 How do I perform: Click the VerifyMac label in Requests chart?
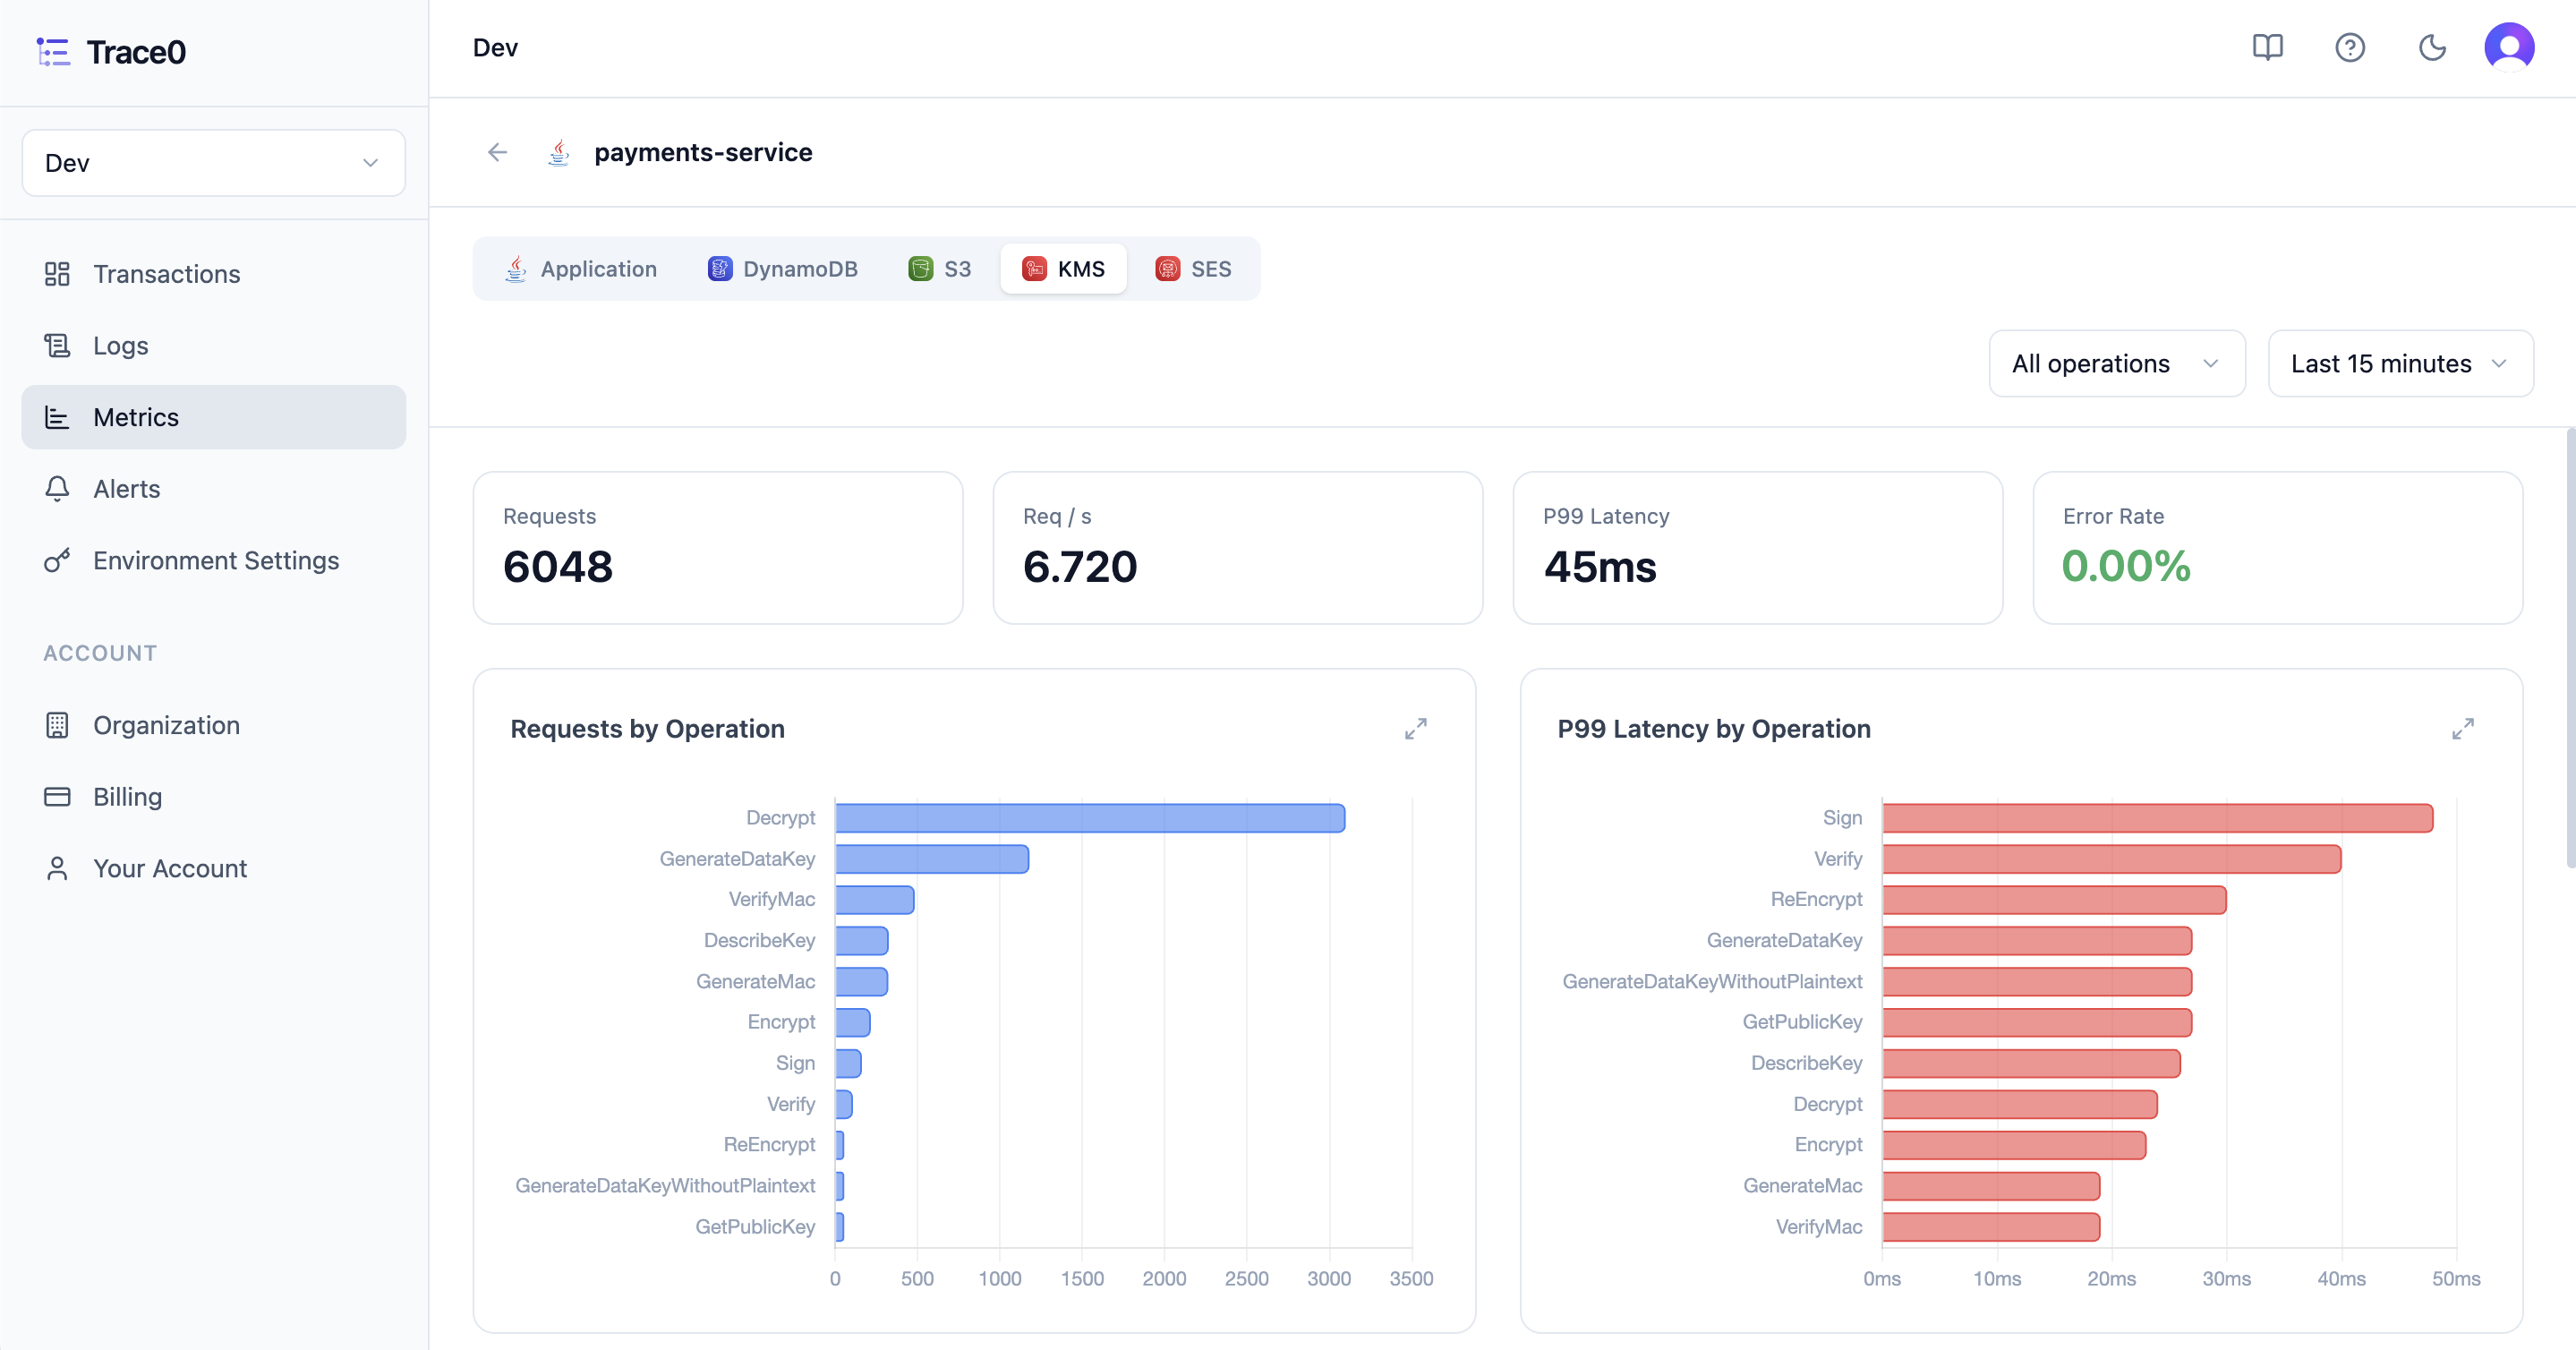(x=772, y=899)
